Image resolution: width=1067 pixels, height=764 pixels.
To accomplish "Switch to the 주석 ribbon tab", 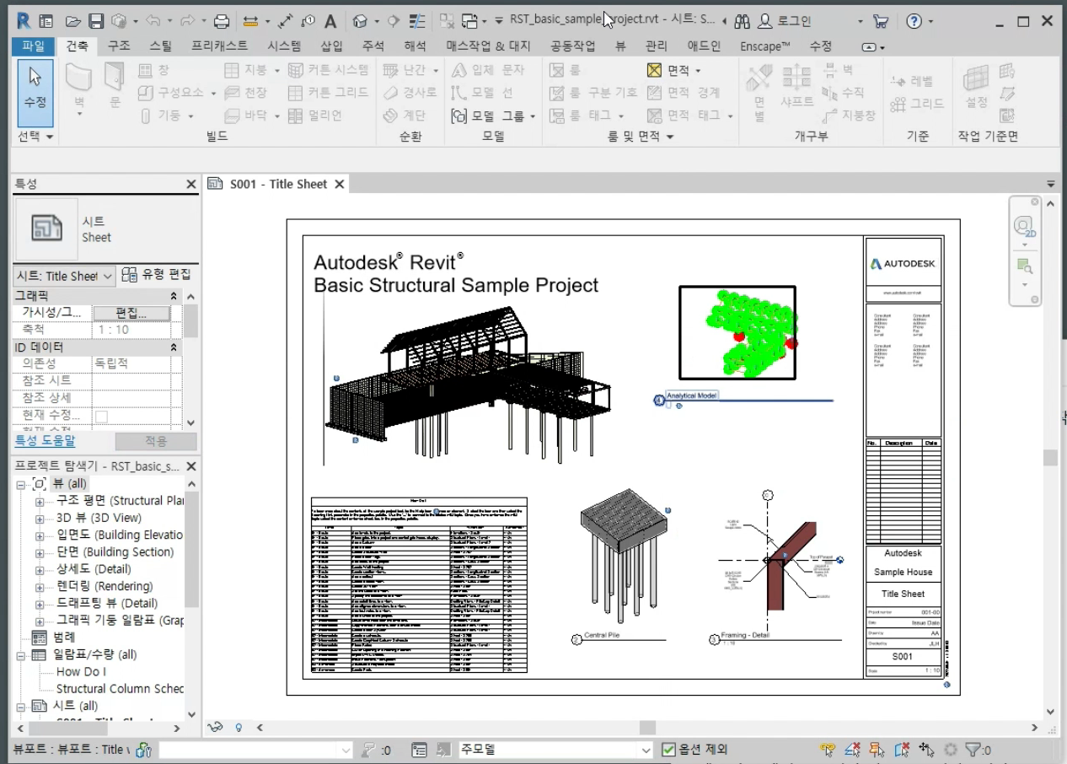I will click(x=373, y=46).
